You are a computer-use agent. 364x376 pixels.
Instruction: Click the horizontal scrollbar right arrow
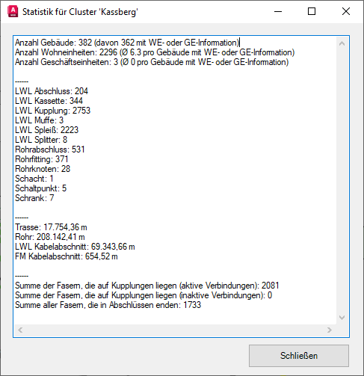[x=330, y=330]
